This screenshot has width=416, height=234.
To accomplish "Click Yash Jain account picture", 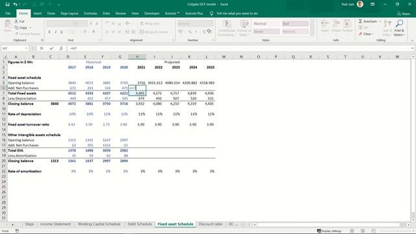I will [x=360, y=4].
